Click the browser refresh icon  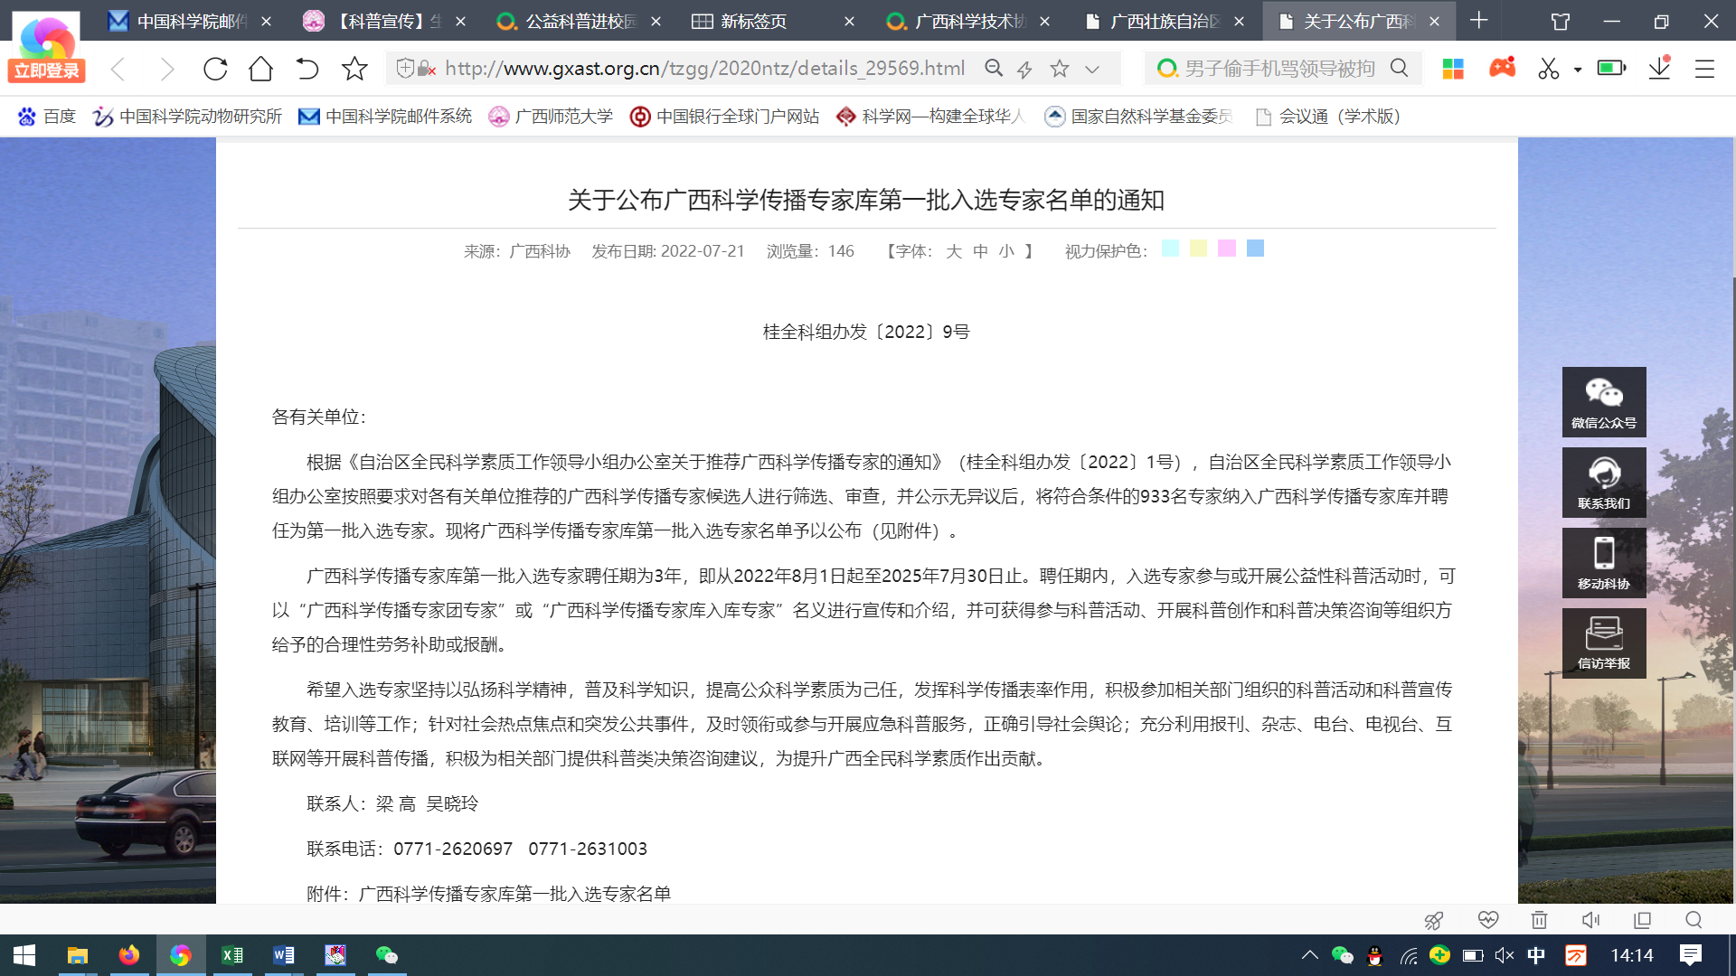(x=215, y=69)
